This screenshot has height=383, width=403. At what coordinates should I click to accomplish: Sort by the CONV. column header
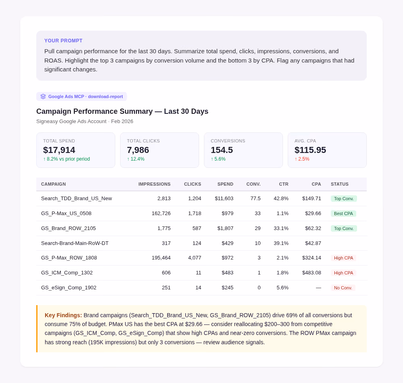tap(253, 184)
